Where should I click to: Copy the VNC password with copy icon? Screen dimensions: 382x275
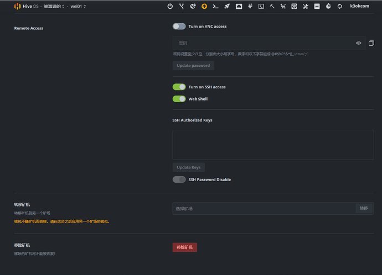coord(371,43)
